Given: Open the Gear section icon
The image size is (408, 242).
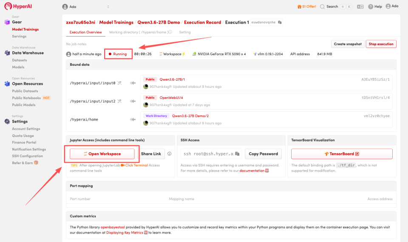Looking at the screenshot, I should coord(7,22).
